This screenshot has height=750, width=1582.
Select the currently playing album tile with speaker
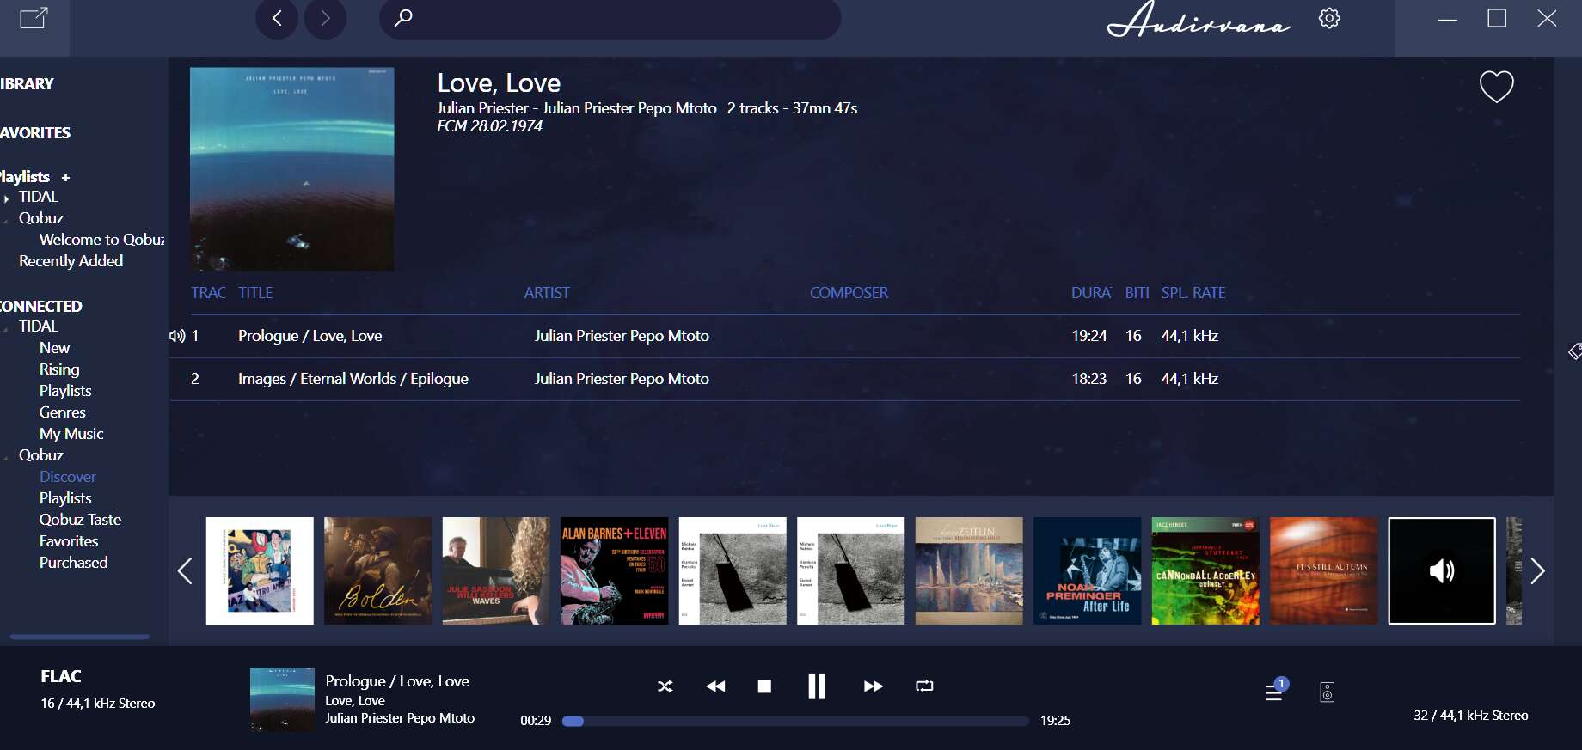[1442, 570]
